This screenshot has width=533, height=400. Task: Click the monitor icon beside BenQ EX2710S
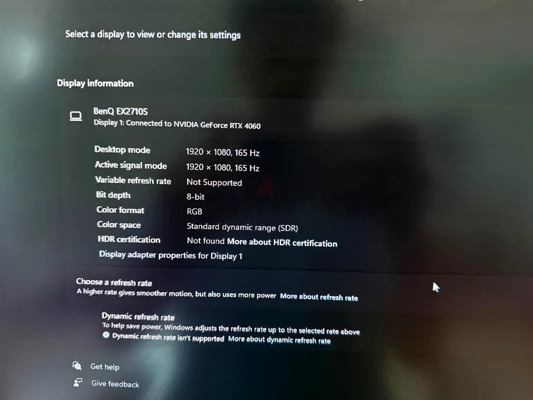coord(75,116)
